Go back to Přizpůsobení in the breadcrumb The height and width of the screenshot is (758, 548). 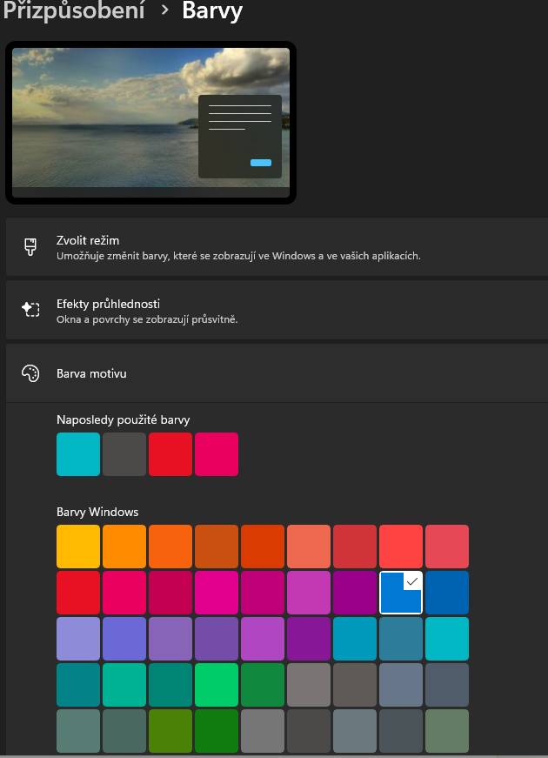coord(73,10)
